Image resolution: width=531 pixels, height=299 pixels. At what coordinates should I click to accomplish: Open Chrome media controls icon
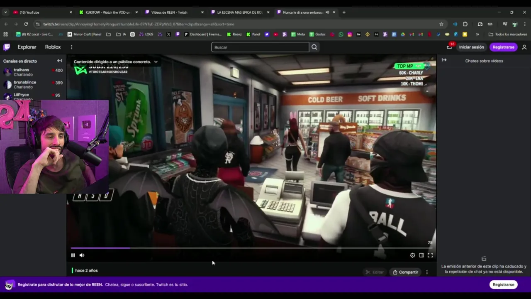click(x=505, y=24)
